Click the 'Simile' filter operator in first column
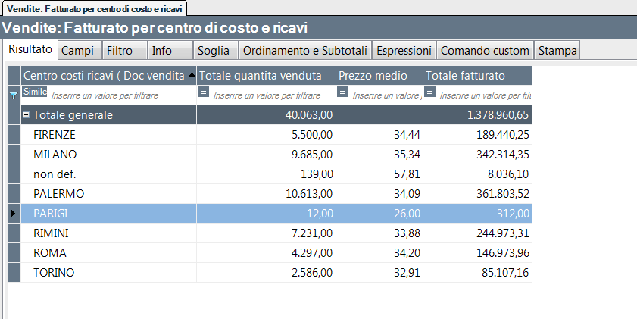Screen dimensions: 637x319 click(x=35, y=92)
